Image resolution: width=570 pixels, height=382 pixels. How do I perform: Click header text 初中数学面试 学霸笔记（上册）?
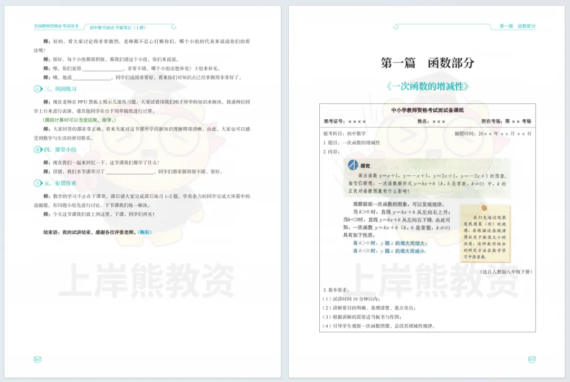[x=117, y=27]
